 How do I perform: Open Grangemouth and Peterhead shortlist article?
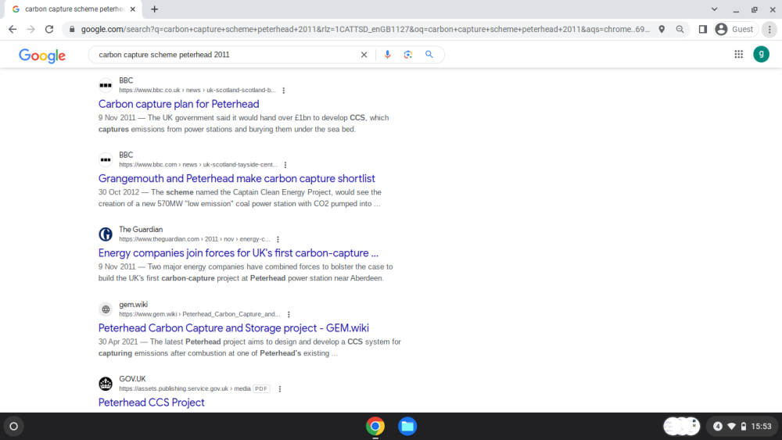click(236, 178)
